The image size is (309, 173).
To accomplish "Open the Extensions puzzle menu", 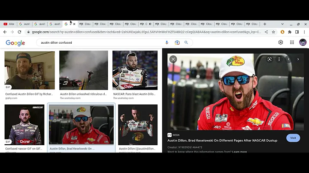I will point(290,32).
